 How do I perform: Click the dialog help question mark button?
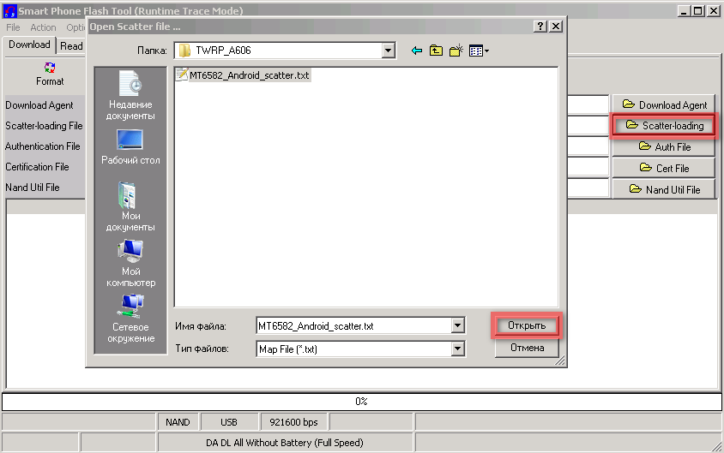point(540,27)
